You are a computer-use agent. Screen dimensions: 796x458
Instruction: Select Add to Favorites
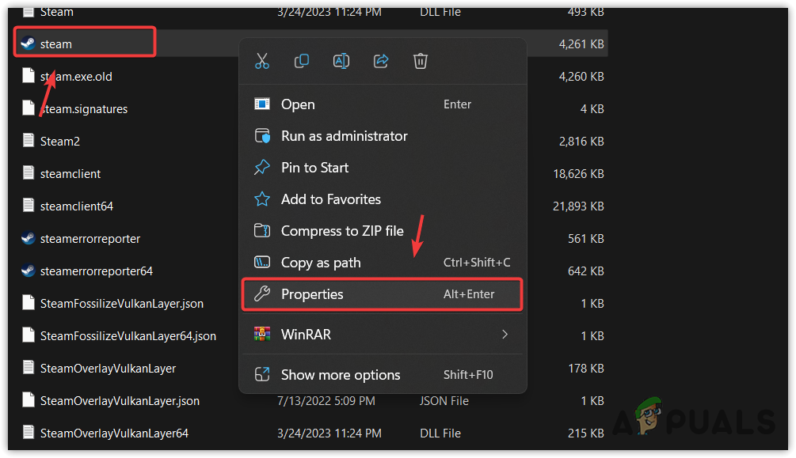[383, 199]
